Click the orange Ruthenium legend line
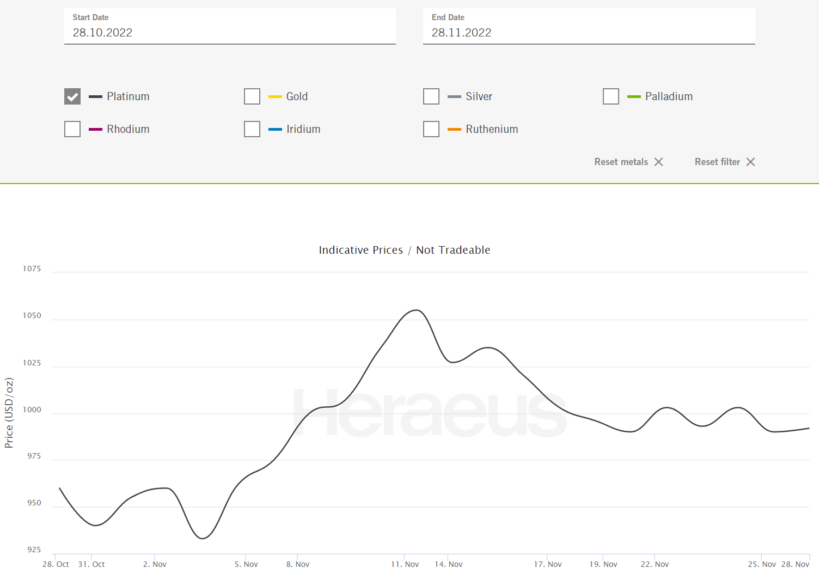The image size is (819, 580). click(x=454, y=130)
